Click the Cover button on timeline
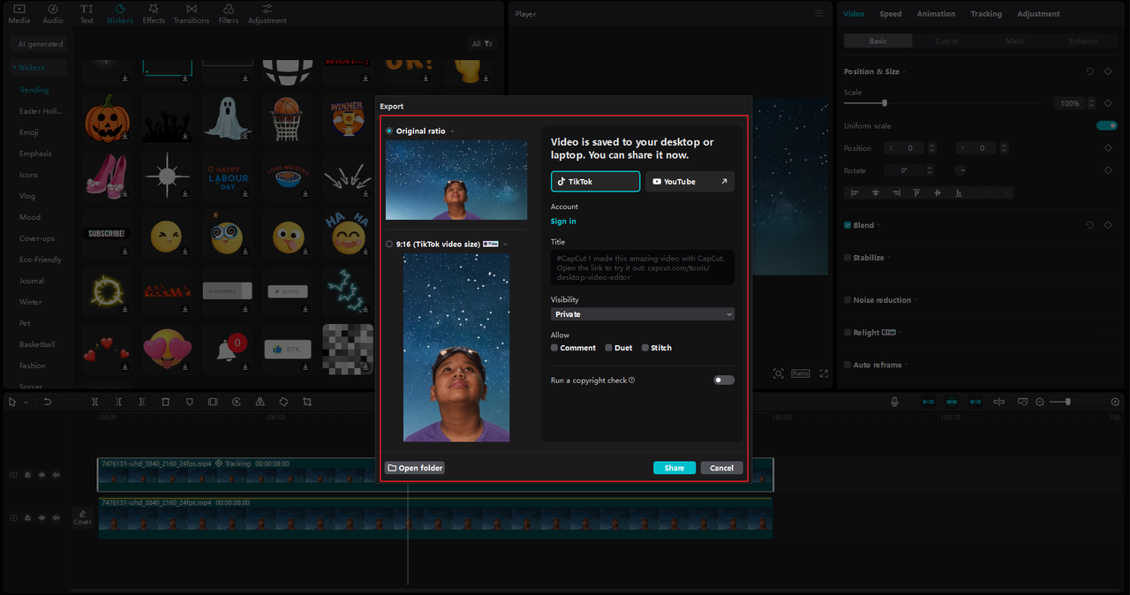1130x595 pixels. tap(82, 517)
